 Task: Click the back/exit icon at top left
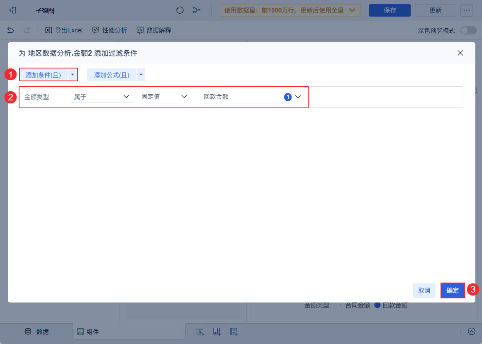click(x=12, y=10)
